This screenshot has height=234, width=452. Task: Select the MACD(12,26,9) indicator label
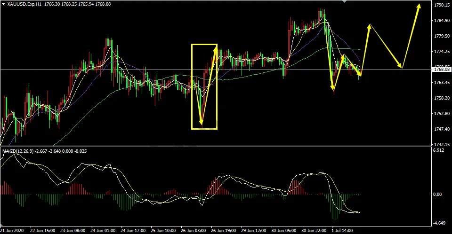pyautogui.click(x=18, y=151)
